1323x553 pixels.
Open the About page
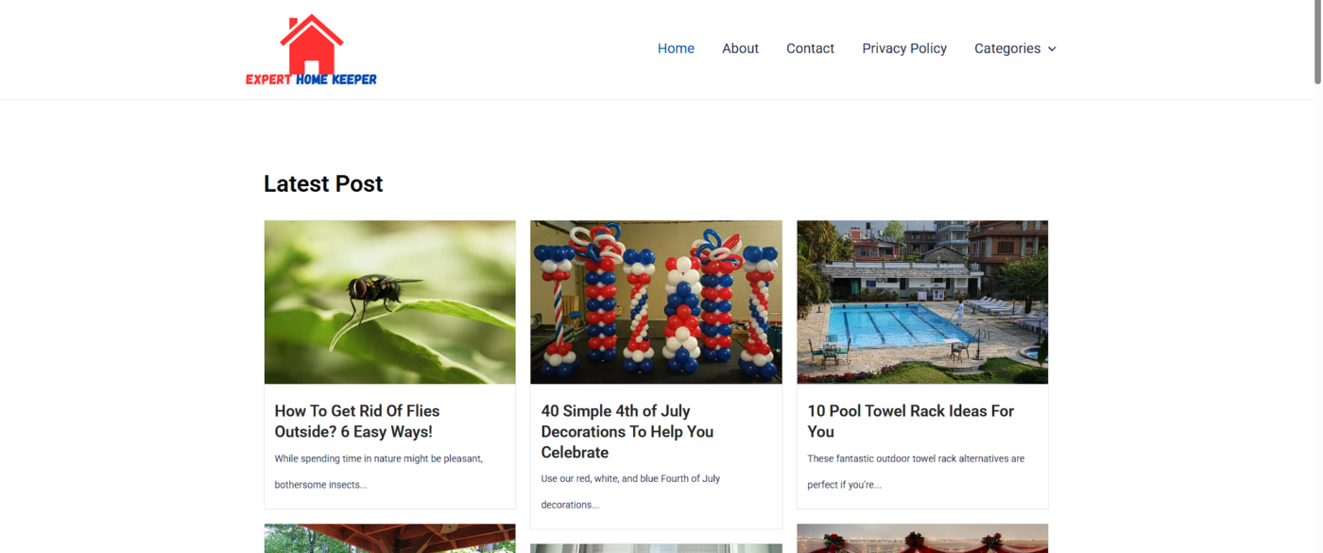[740, 48]
